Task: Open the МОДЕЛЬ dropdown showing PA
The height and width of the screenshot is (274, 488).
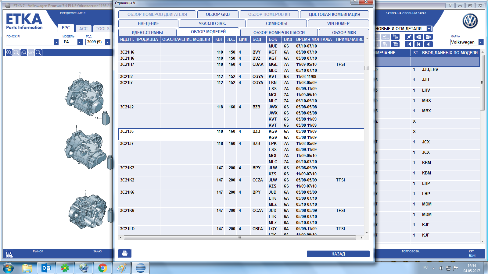Action: [80, 42]
